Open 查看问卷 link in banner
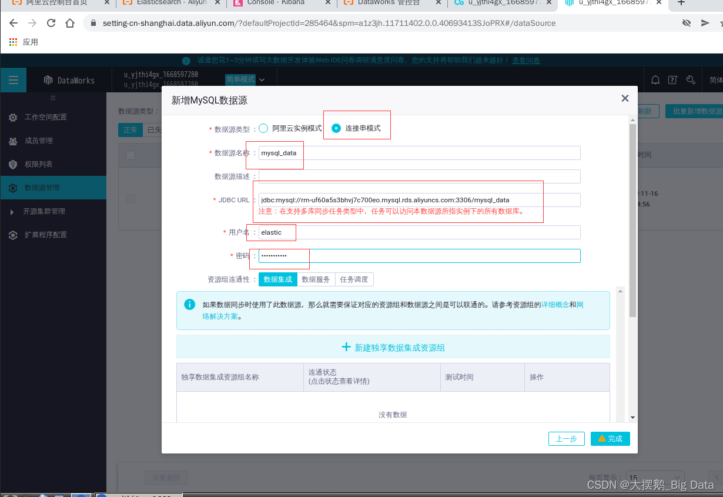The image size is (723, 497). 526,61
